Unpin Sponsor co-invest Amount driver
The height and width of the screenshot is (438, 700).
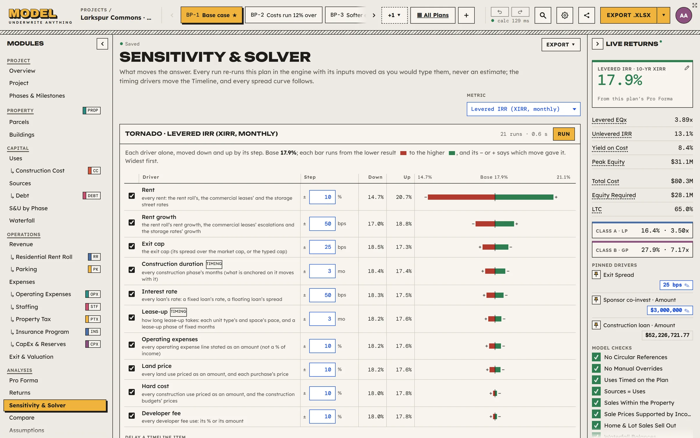(x=596, y=300)
